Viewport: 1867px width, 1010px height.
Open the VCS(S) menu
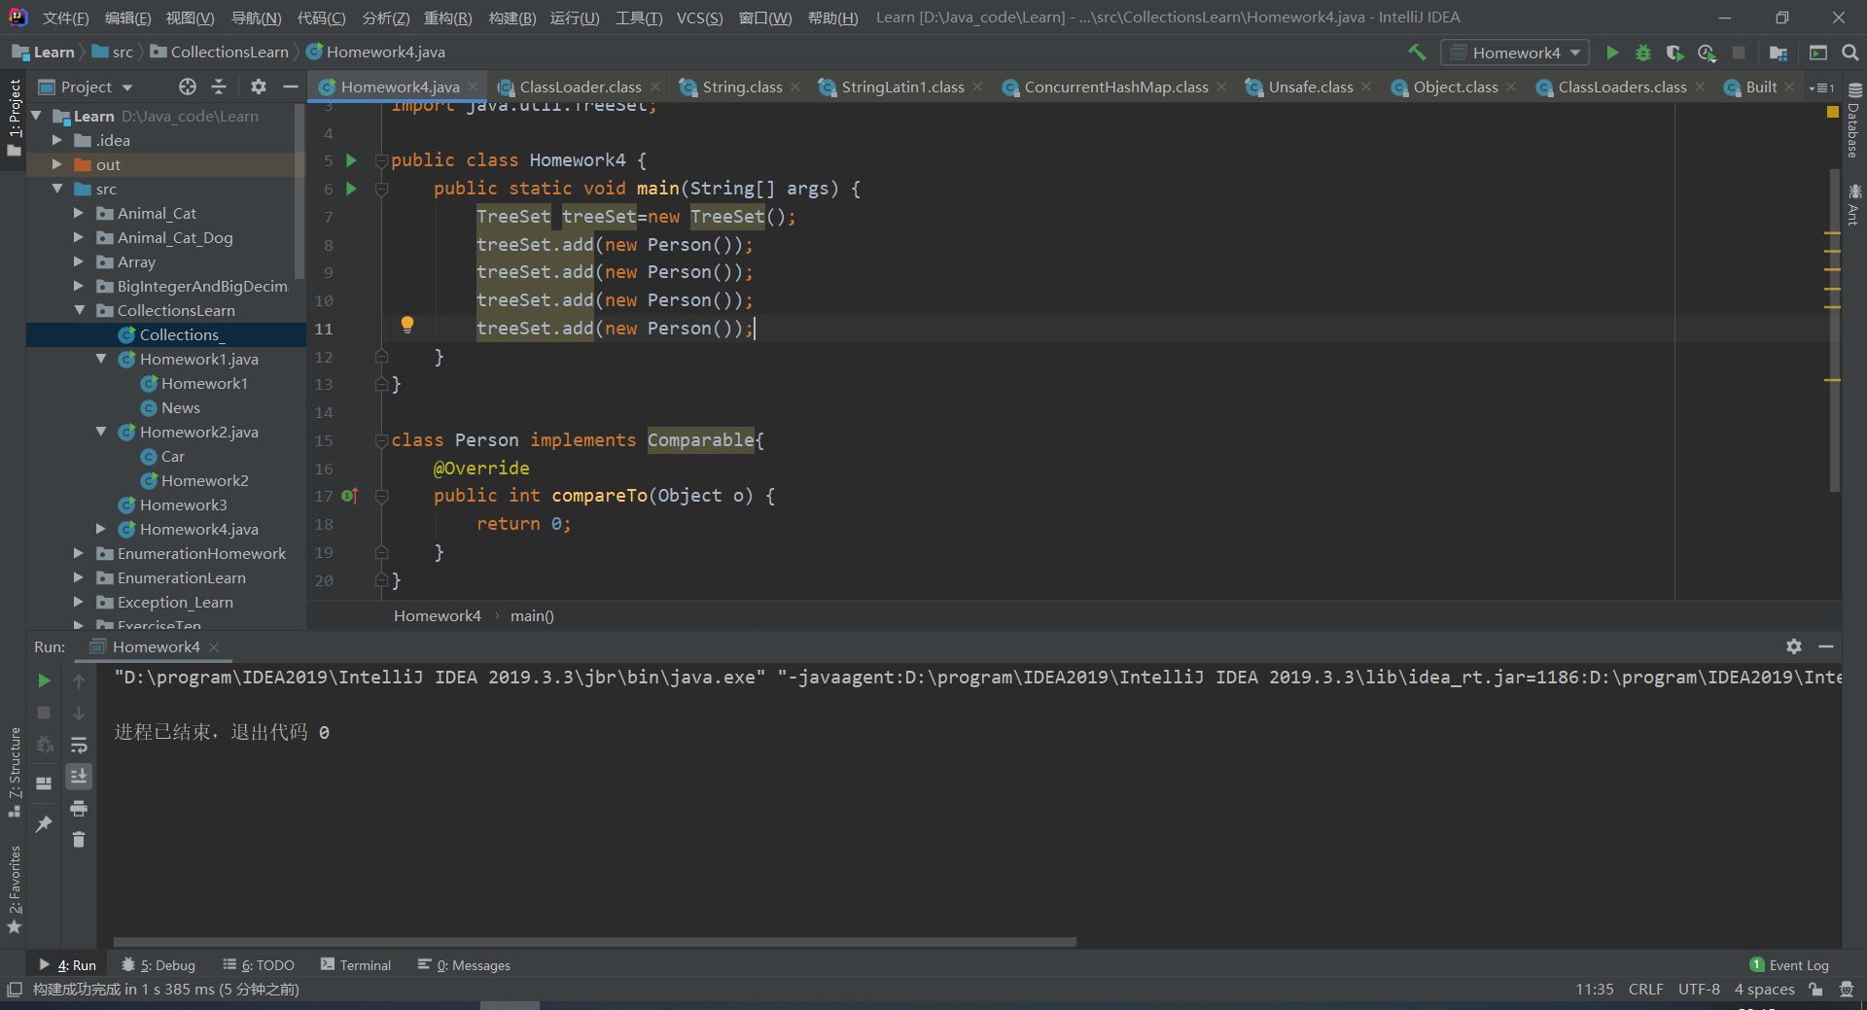click(699, 17)
